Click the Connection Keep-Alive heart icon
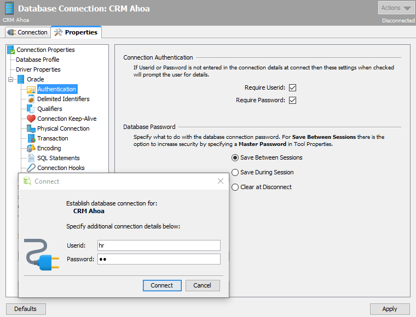Image resolution: width=416 pixels, height=317 pixels. [31, 119]
